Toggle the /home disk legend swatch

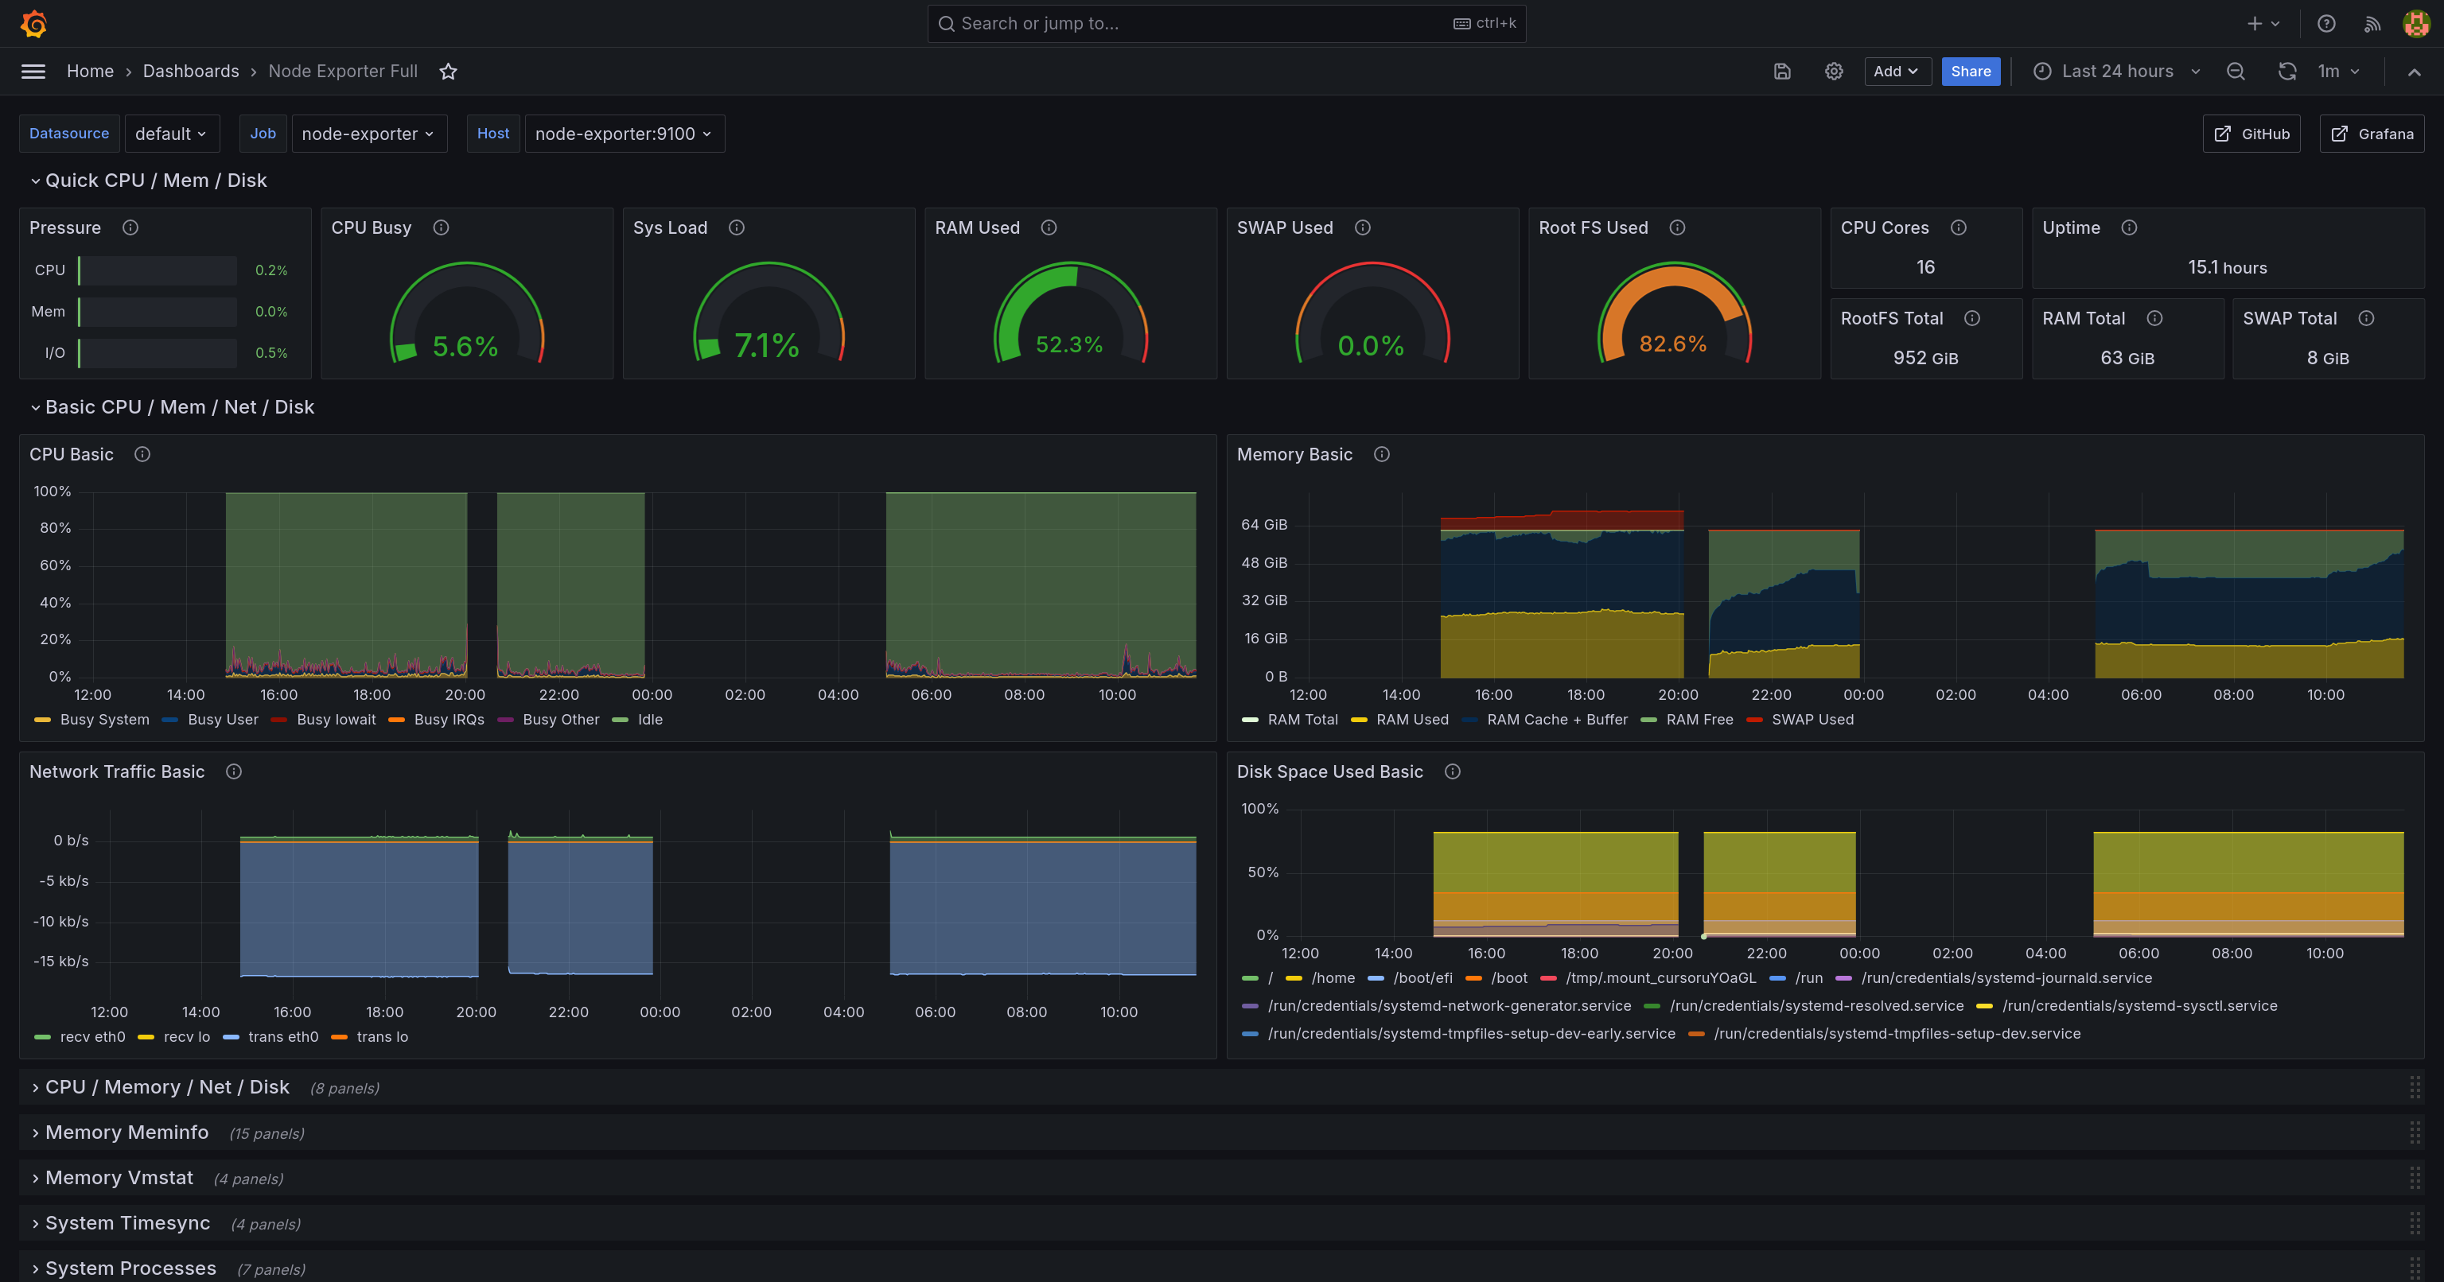[1293, 978]
